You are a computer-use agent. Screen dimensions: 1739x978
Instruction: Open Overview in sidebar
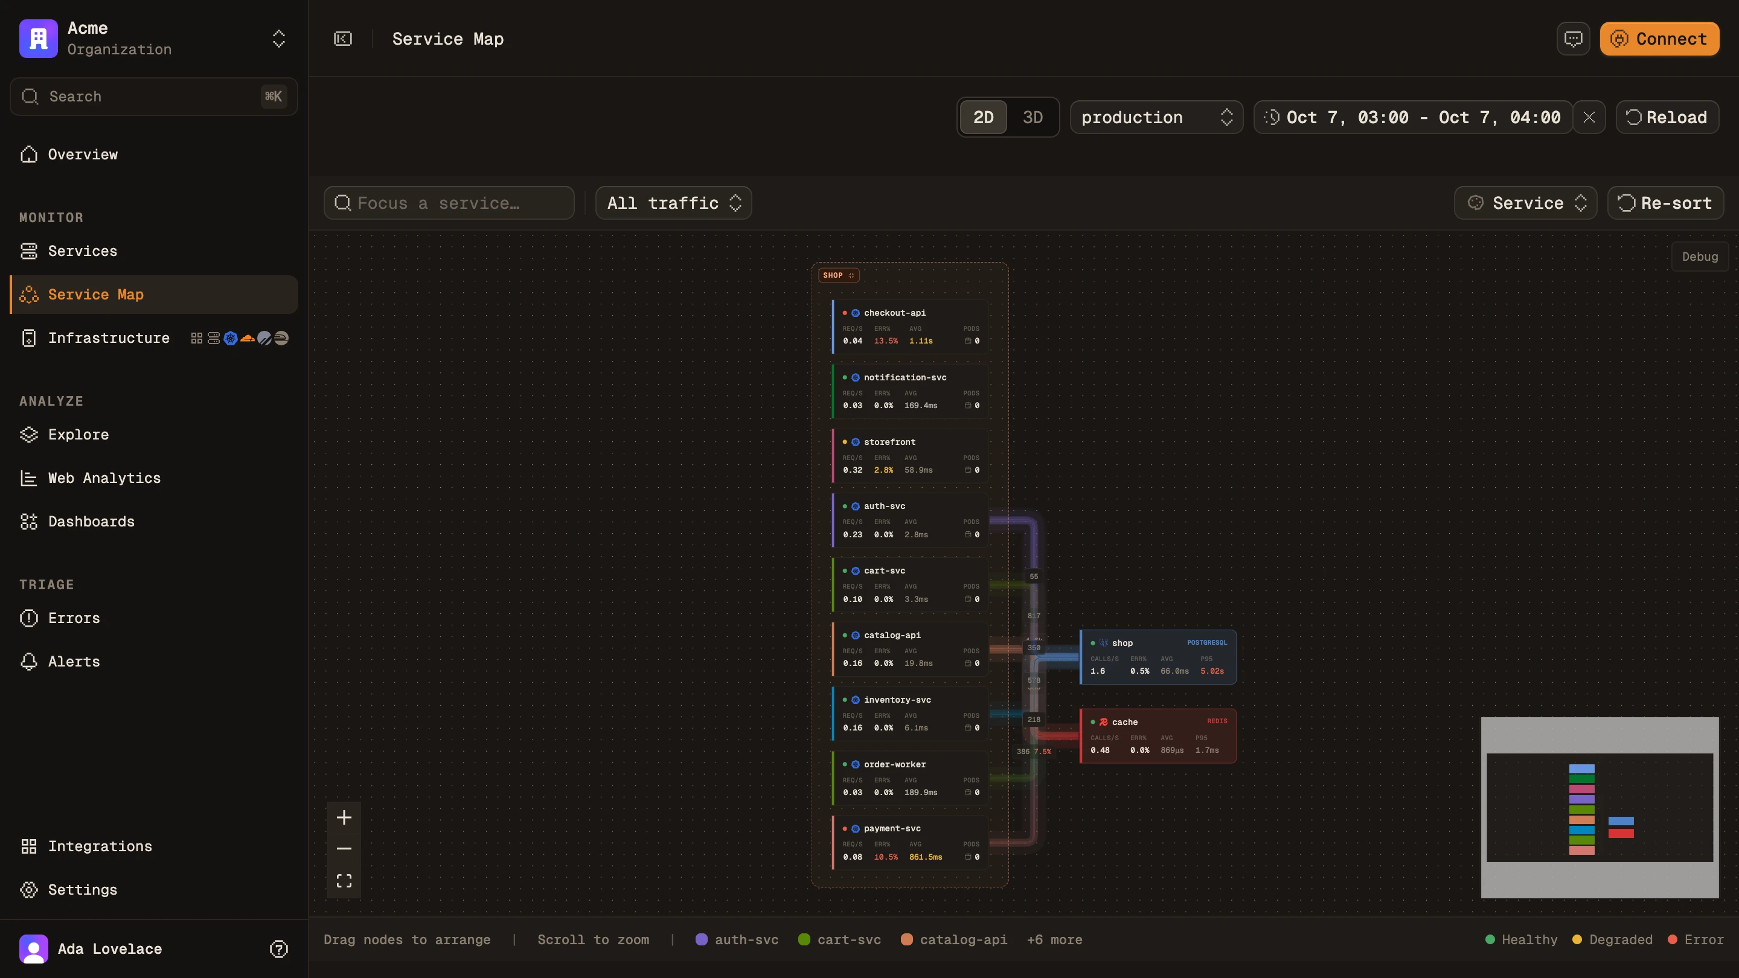point(154,155)
